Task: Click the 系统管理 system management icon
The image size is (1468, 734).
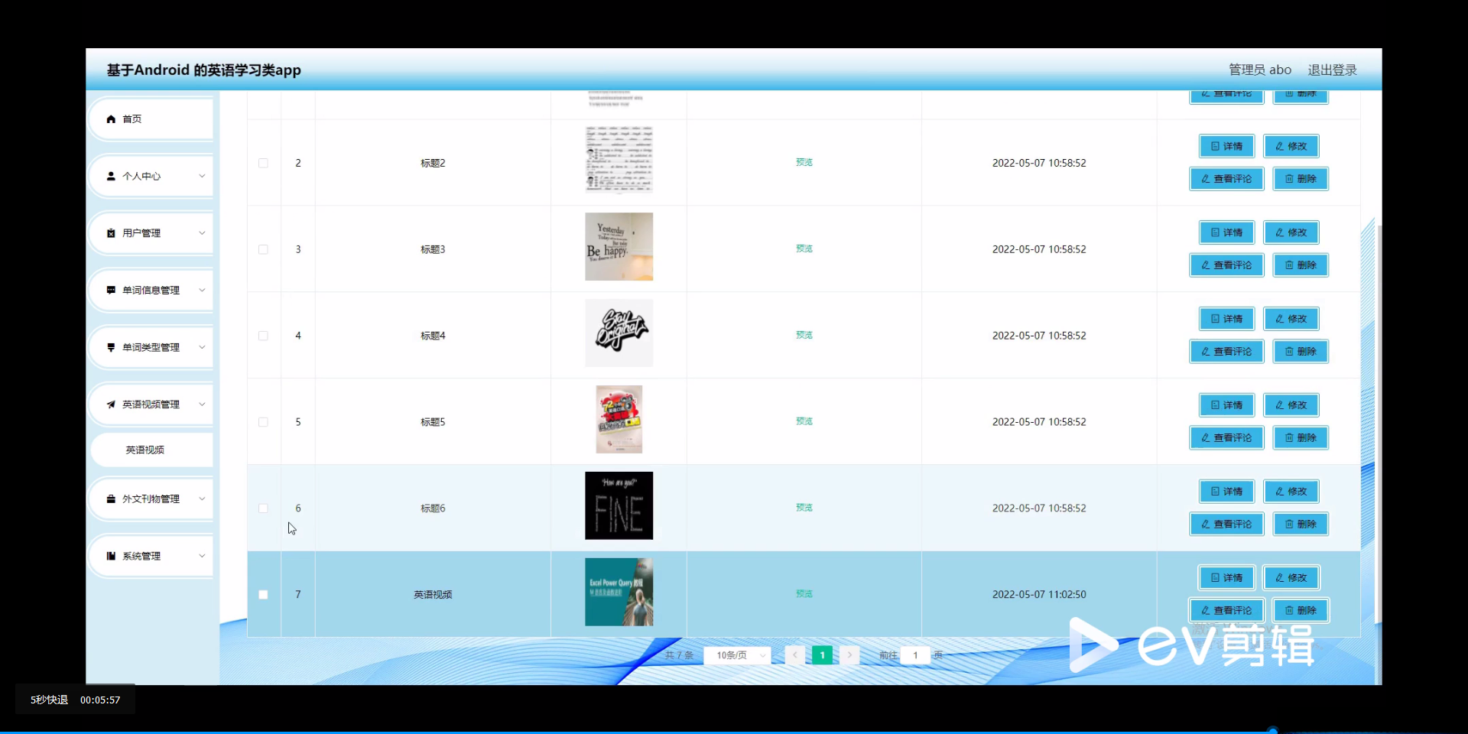Action: click(111, 556)
